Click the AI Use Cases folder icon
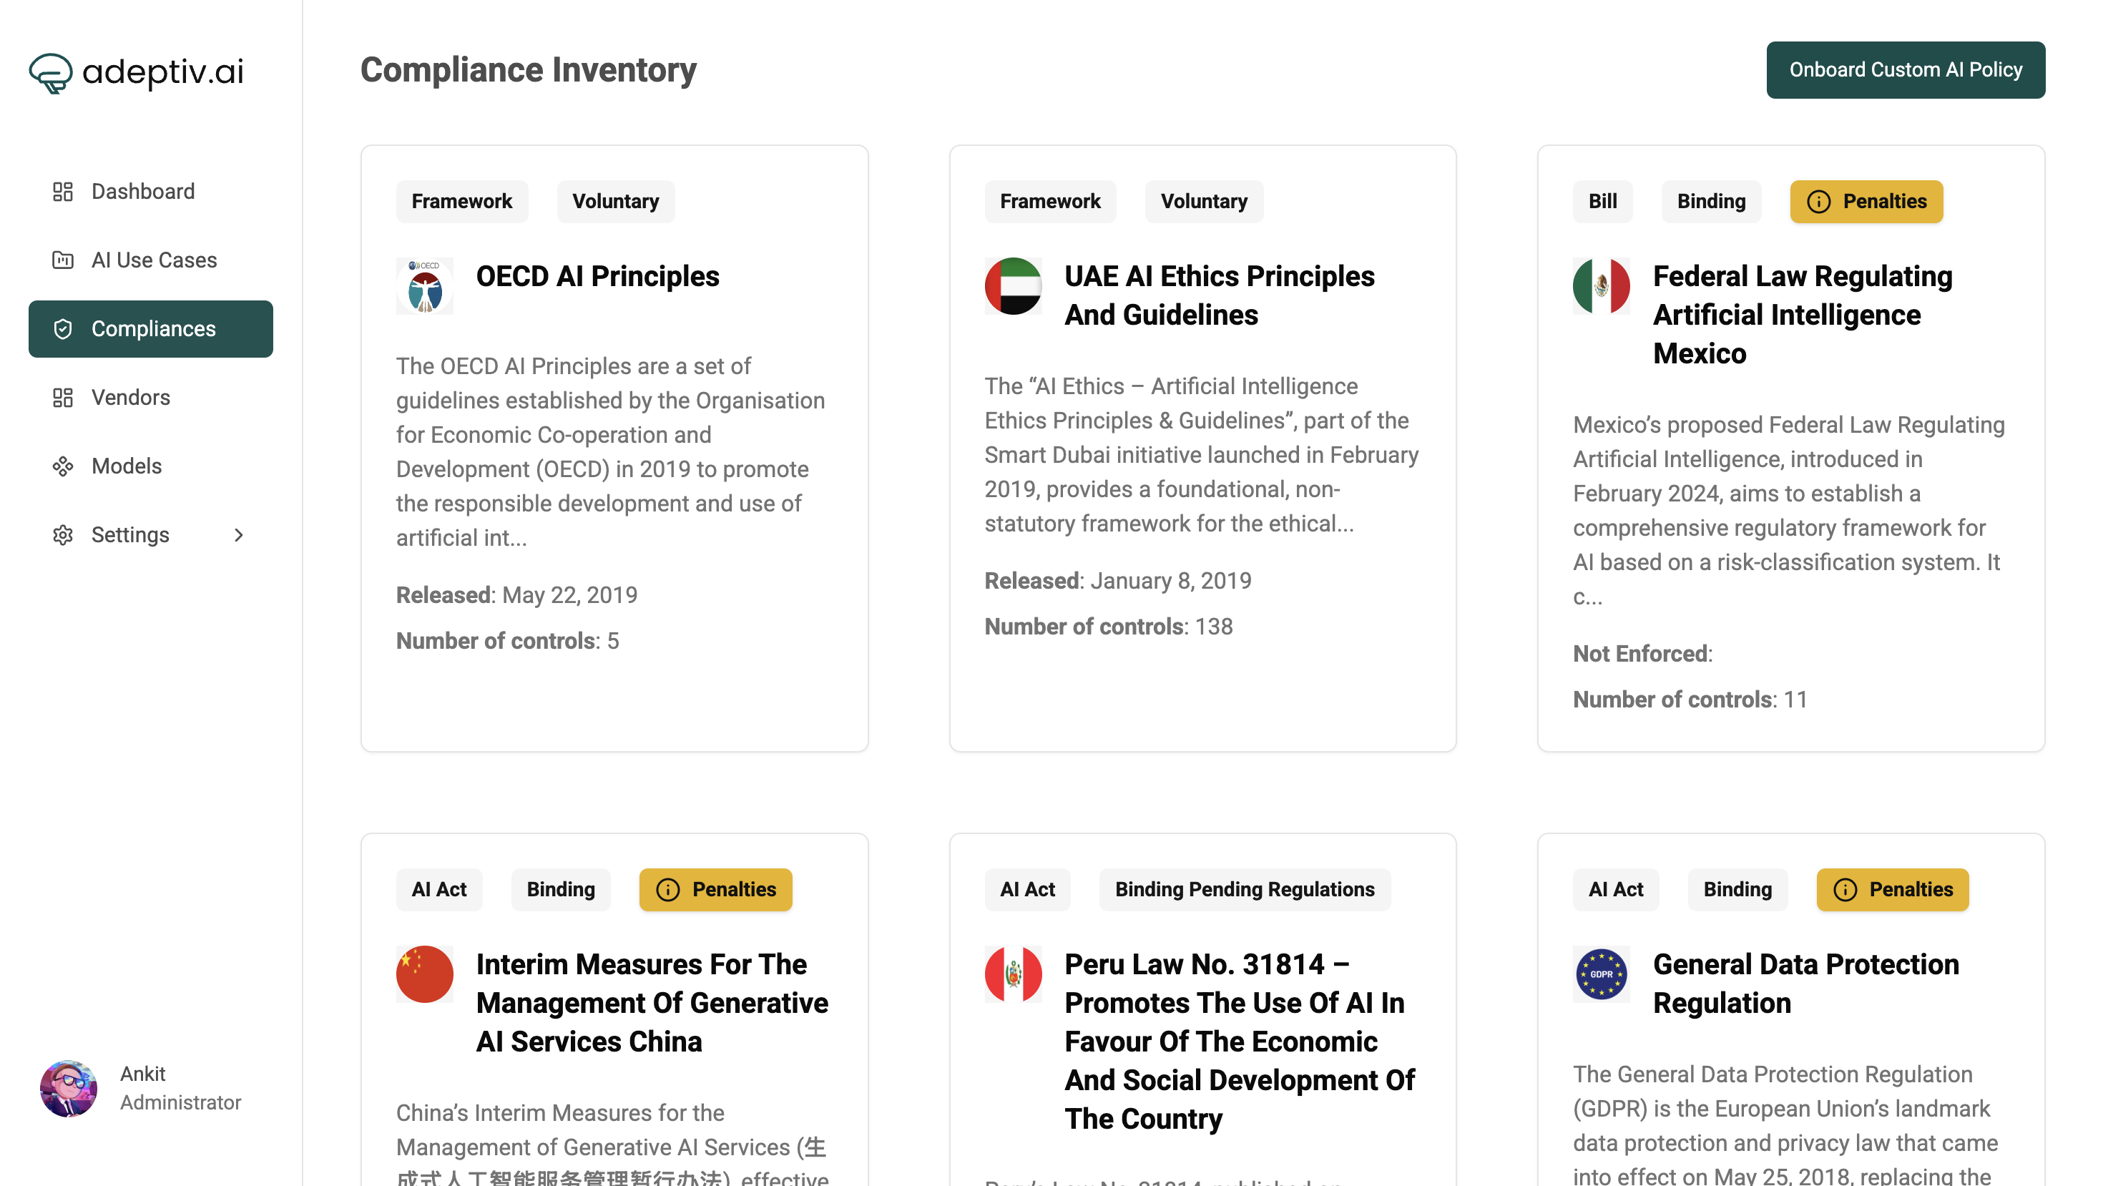The width and height of the screenshot is (2103, 1186). pos(63,260)
